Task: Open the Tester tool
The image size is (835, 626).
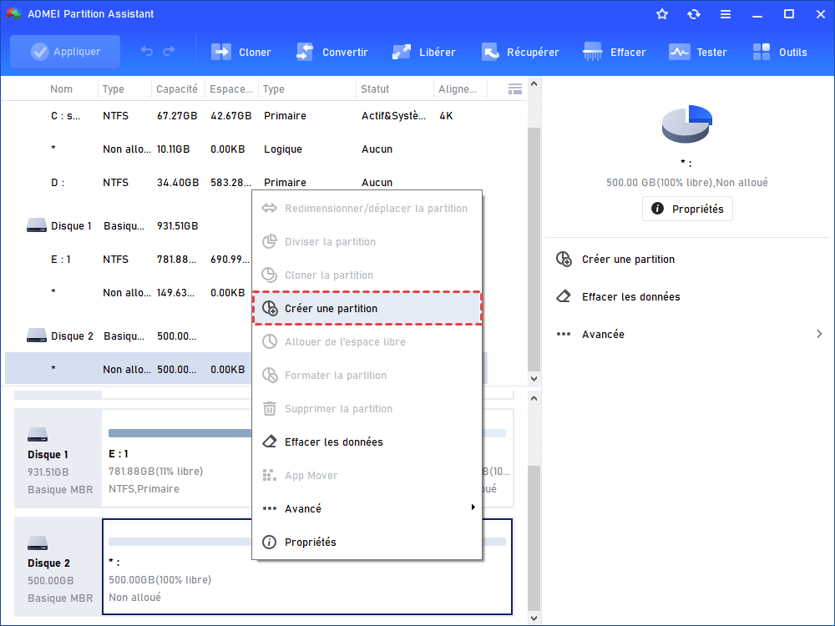Action: 697,52
